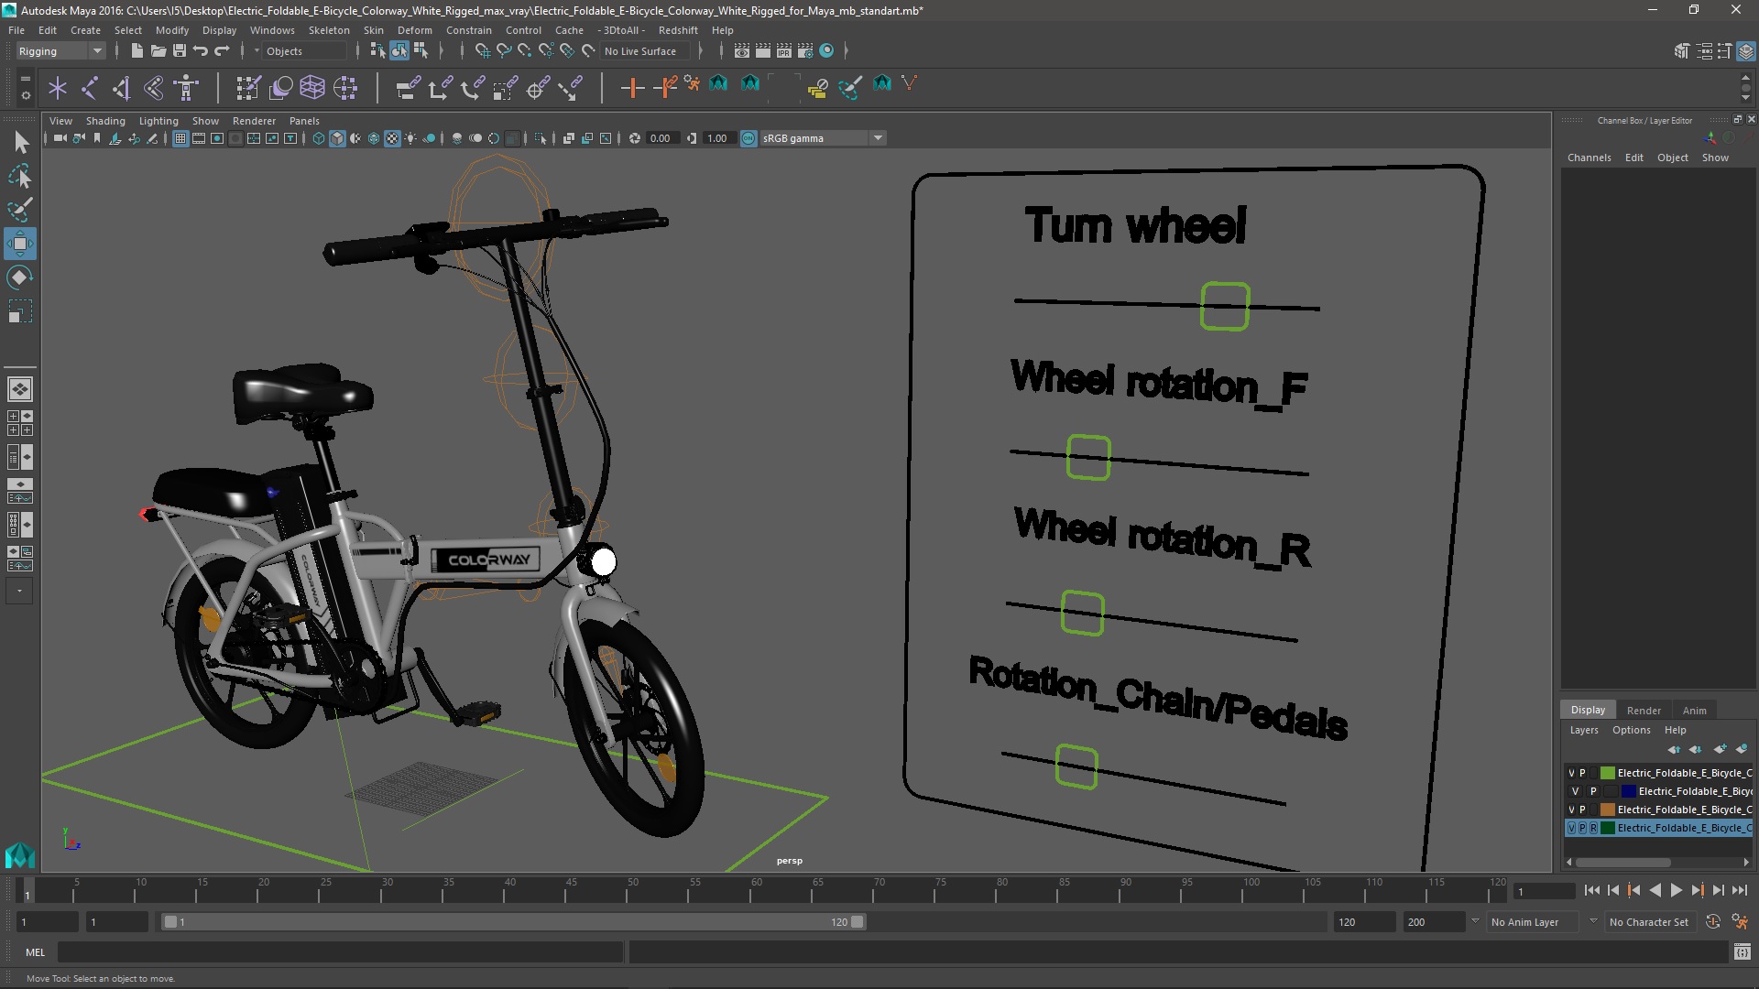The image size is (1759, 989).
Task: Toggle playback P of the blue layer
Action: [x=1593, y=791]
